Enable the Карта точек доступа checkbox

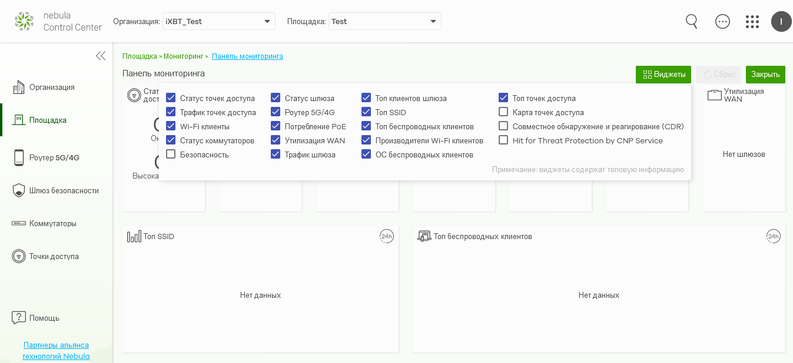(x=503, y=112)
